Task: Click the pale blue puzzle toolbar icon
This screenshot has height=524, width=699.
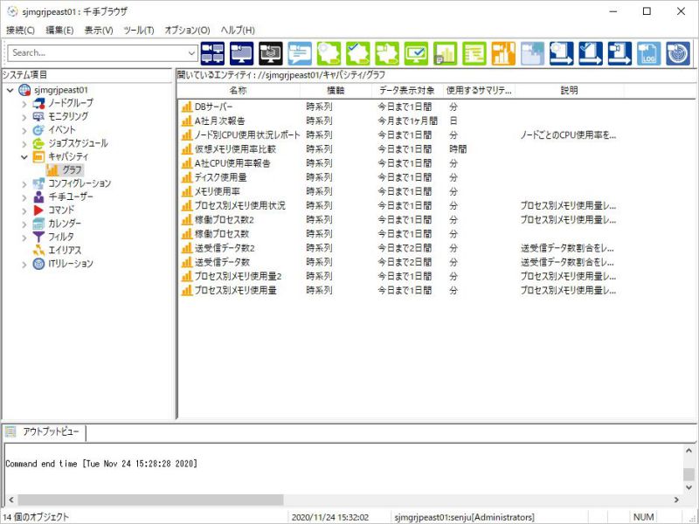Action: (x=532, y=53)
